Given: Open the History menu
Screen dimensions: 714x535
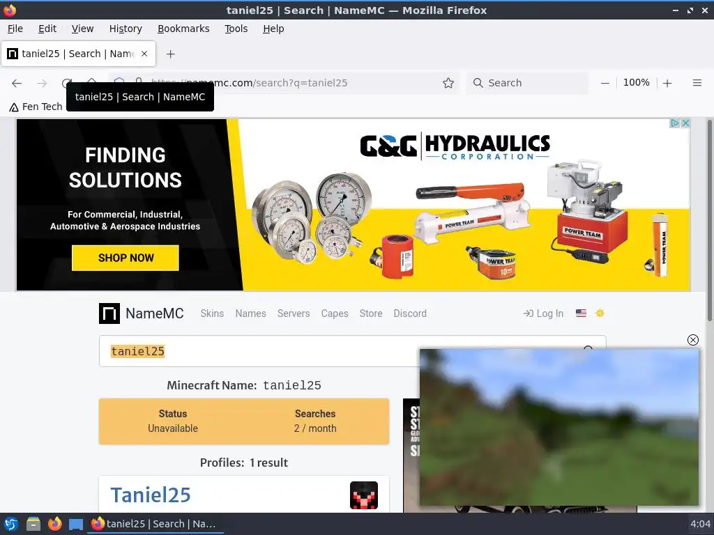Looking at the screenshot, I should [126, 29].
